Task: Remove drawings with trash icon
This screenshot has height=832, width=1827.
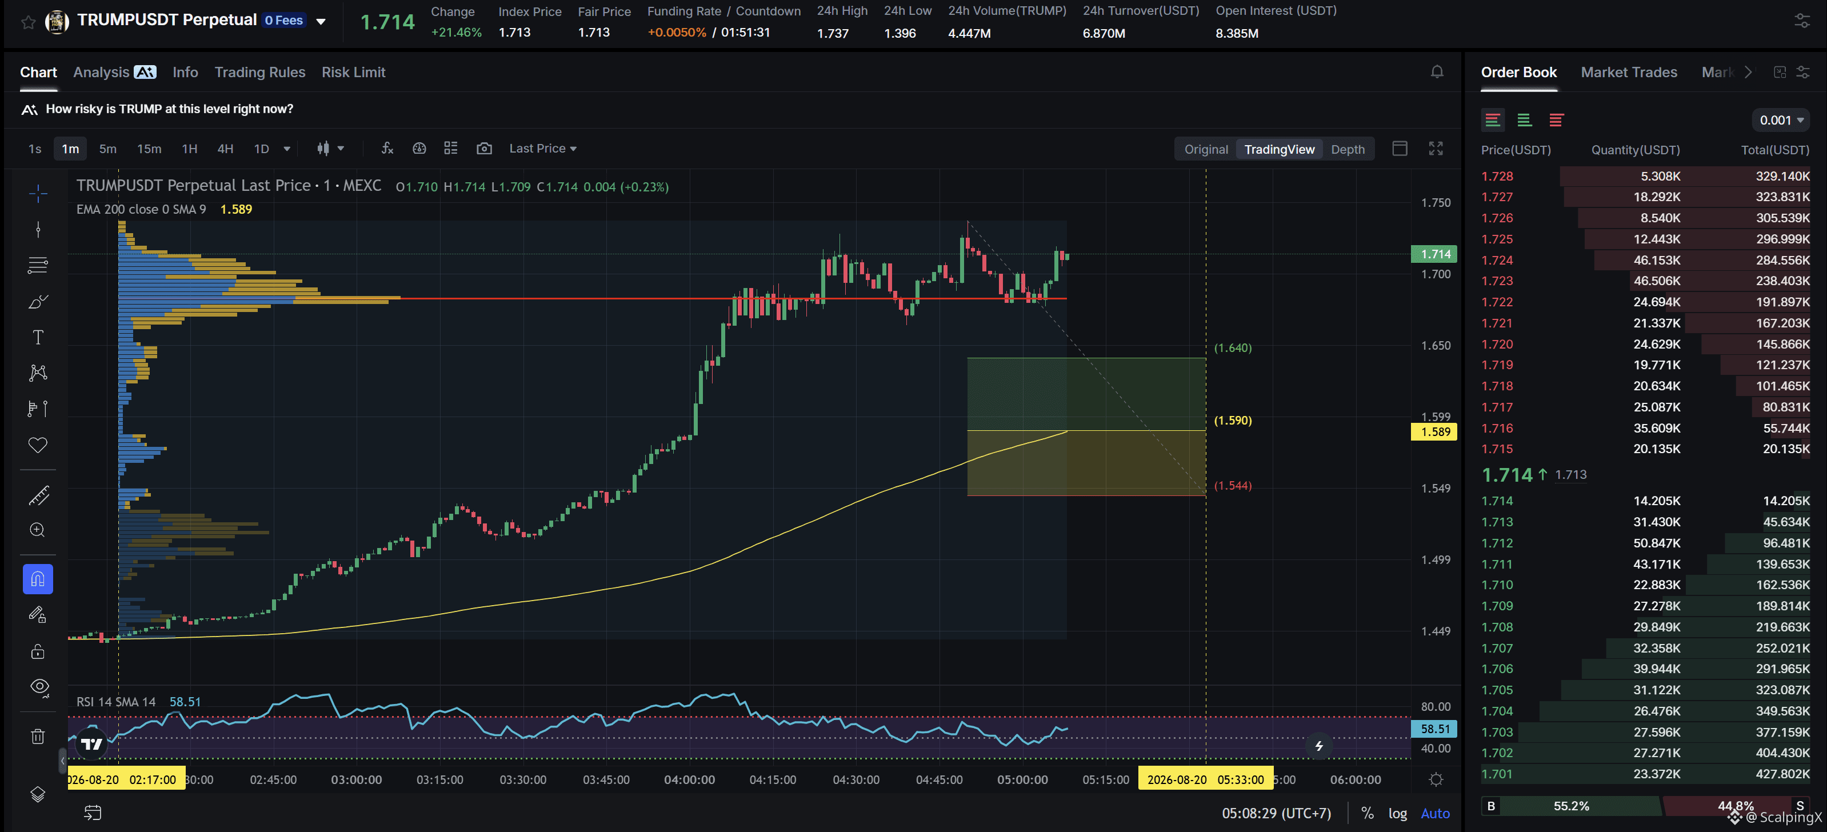Action: 38,736
